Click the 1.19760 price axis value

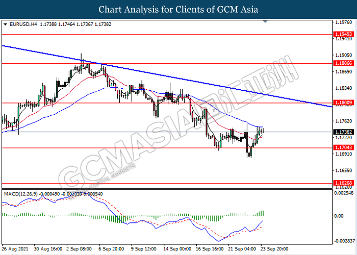(x=343, y=22)
